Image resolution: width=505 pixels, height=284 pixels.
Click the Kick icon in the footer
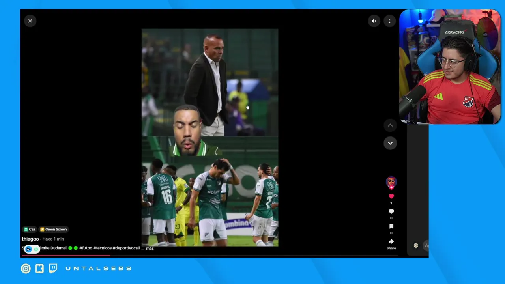(x=39, y=269)
